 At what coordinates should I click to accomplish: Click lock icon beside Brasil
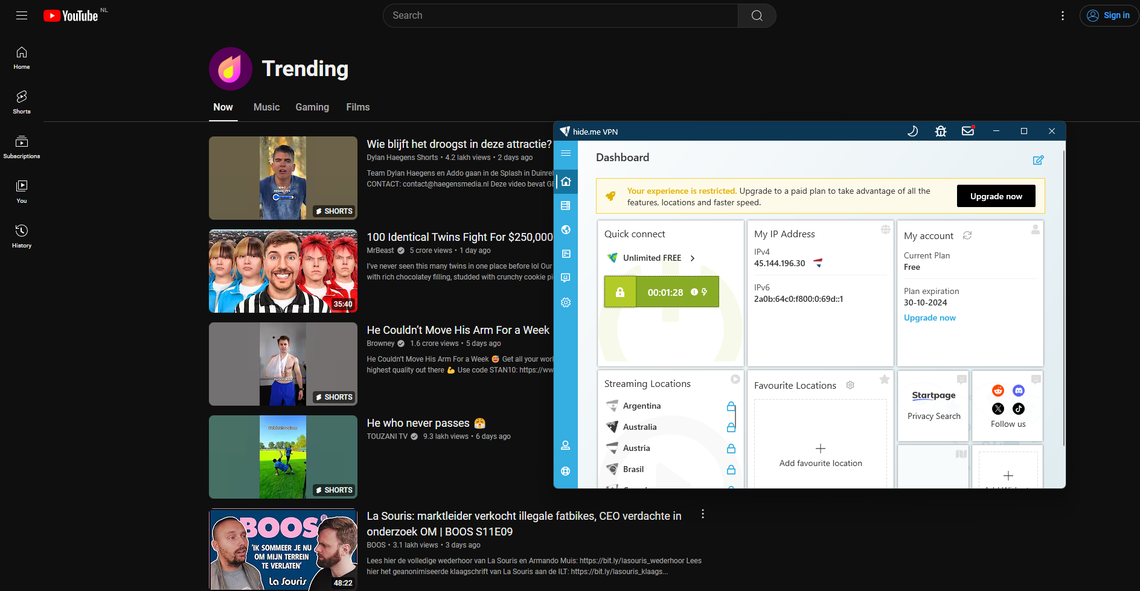pos(731,470)
